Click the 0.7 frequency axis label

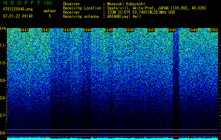[x=3, y=115]
